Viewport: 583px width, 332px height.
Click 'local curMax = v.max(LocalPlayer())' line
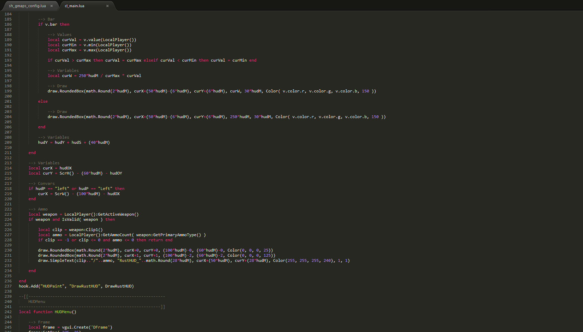pos(89,50)
